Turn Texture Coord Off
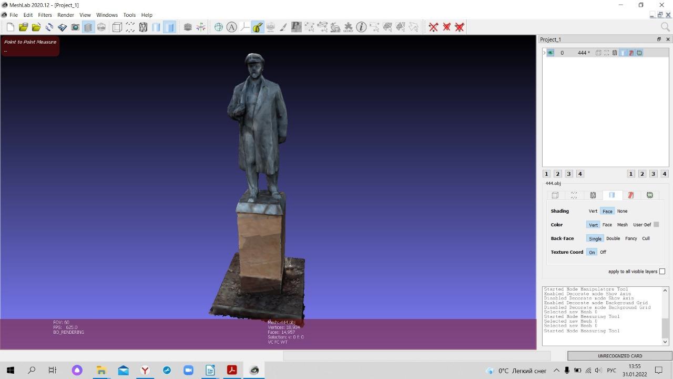The width and height of the screenshot is (673, 379). click(x=603, y=252)
